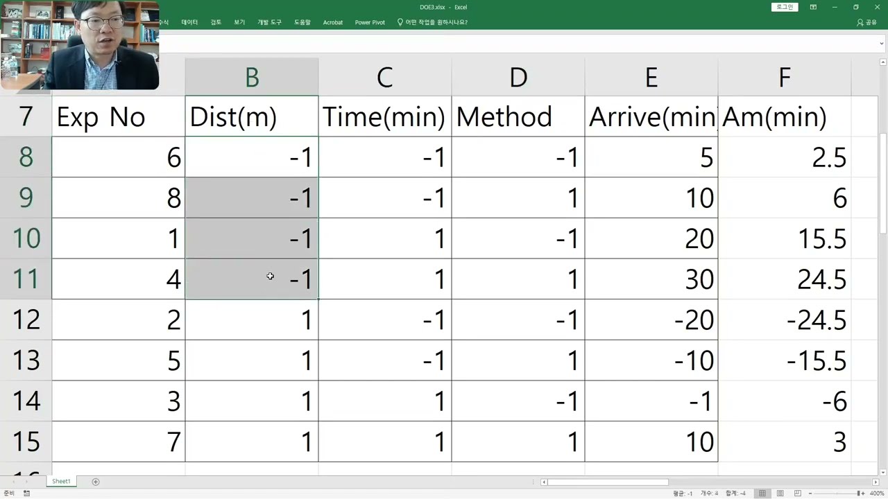Select row 7 header
888x499 pixels.
[26, 116]
